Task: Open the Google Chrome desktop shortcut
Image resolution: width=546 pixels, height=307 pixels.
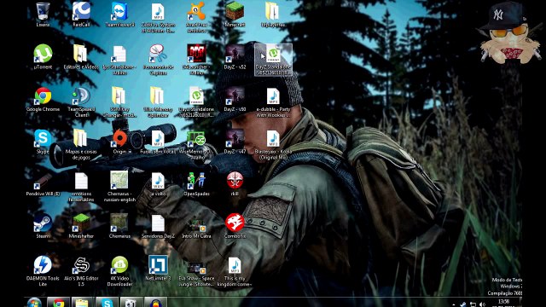Action: tap(43, 99)
